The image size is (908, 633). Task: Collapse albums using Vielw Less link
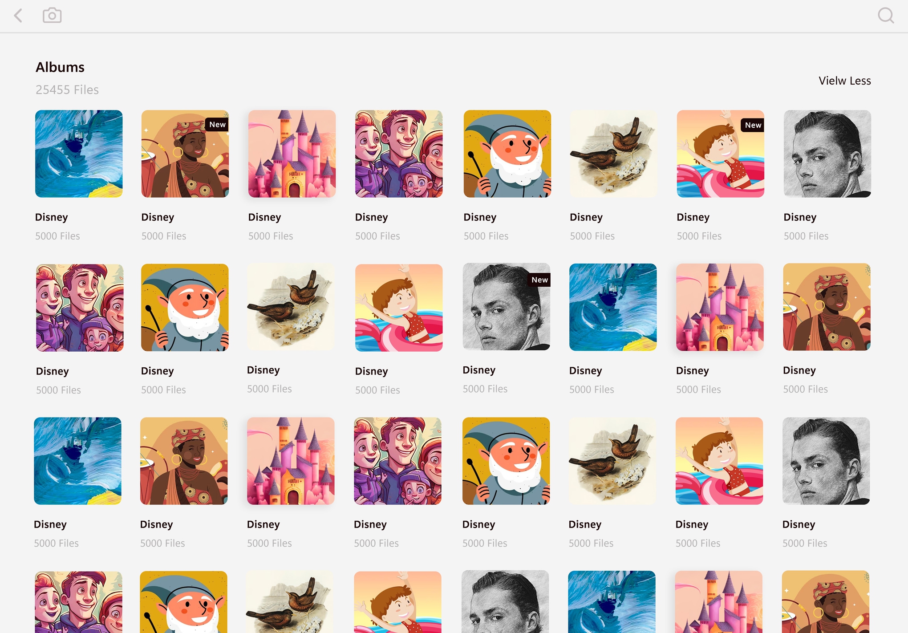(x=844, y=81)
